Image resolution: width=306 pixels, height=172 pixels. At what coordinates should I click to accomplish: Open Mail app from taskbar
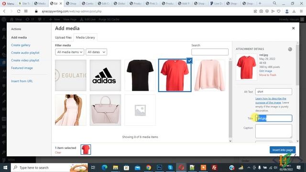pyautogui.click(x=138, y=168)
